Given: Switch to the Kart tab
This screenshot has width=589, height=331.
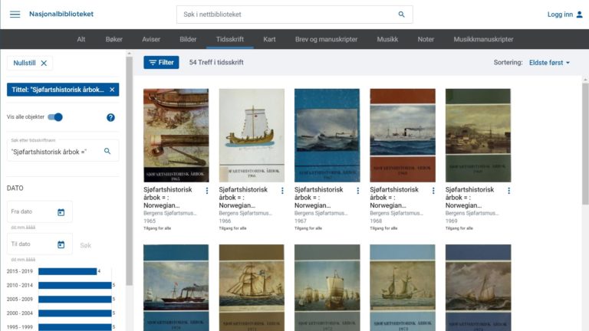Looking at the screenshot, I should pos(269,39).
